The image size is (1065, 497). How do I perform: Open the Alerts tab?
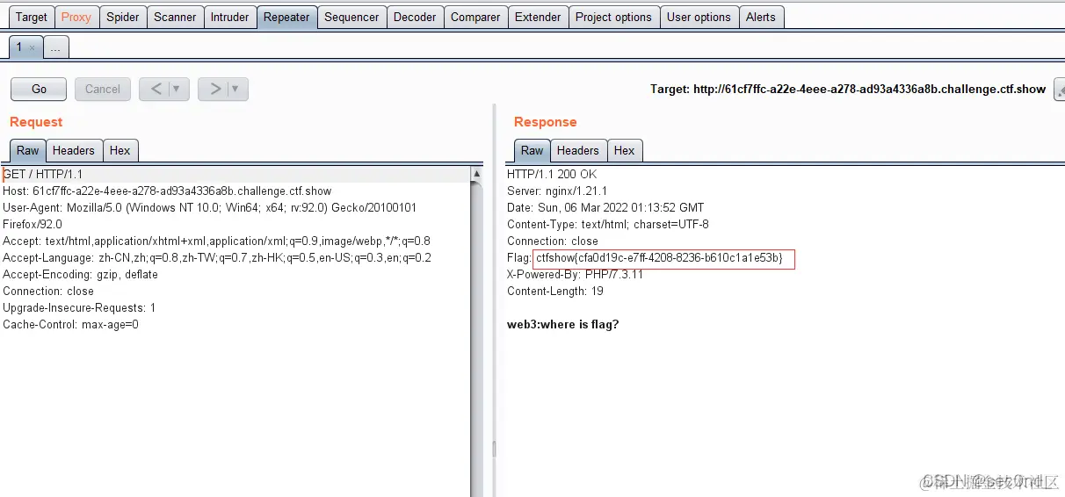[761, 17]
